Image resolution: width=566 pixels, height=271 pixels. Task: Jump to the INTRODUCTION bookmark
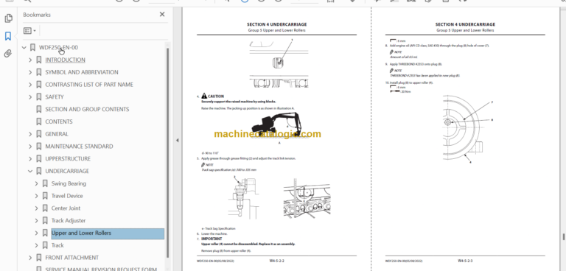[66, 60]
